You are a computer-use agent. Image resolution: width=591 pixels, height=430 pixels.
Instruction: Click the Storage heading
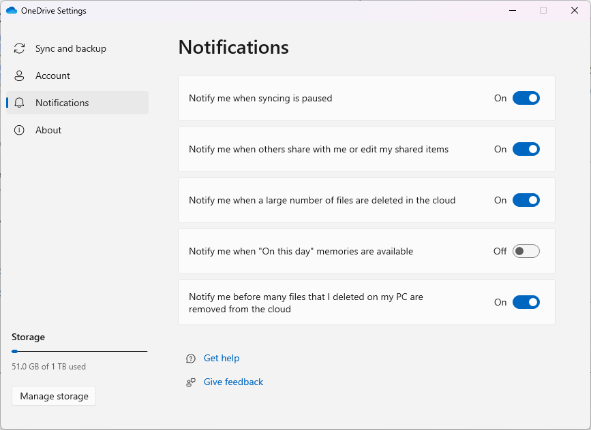(x=28, y=337)
